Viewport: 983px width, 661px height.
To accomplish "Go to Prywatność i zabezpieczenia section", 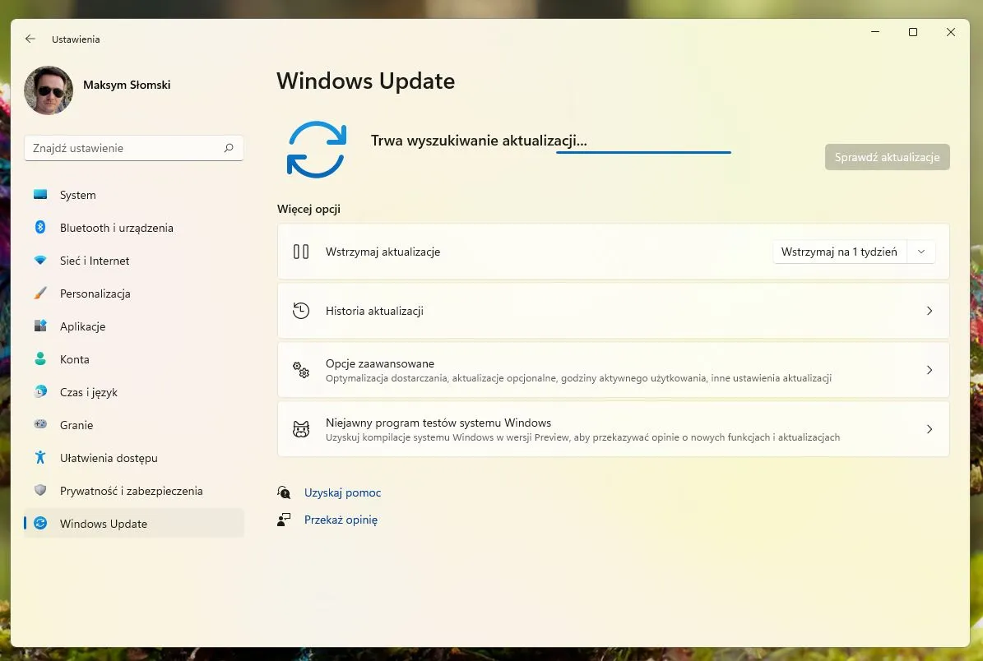I will click(131, 491).
